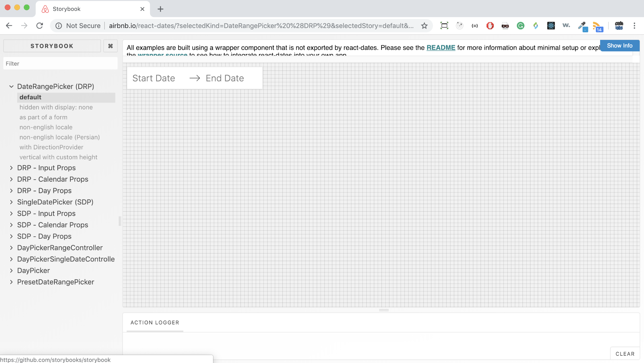Clear the action logger output
This screenshot has height=363, width=644.
(x=625, y=354)
